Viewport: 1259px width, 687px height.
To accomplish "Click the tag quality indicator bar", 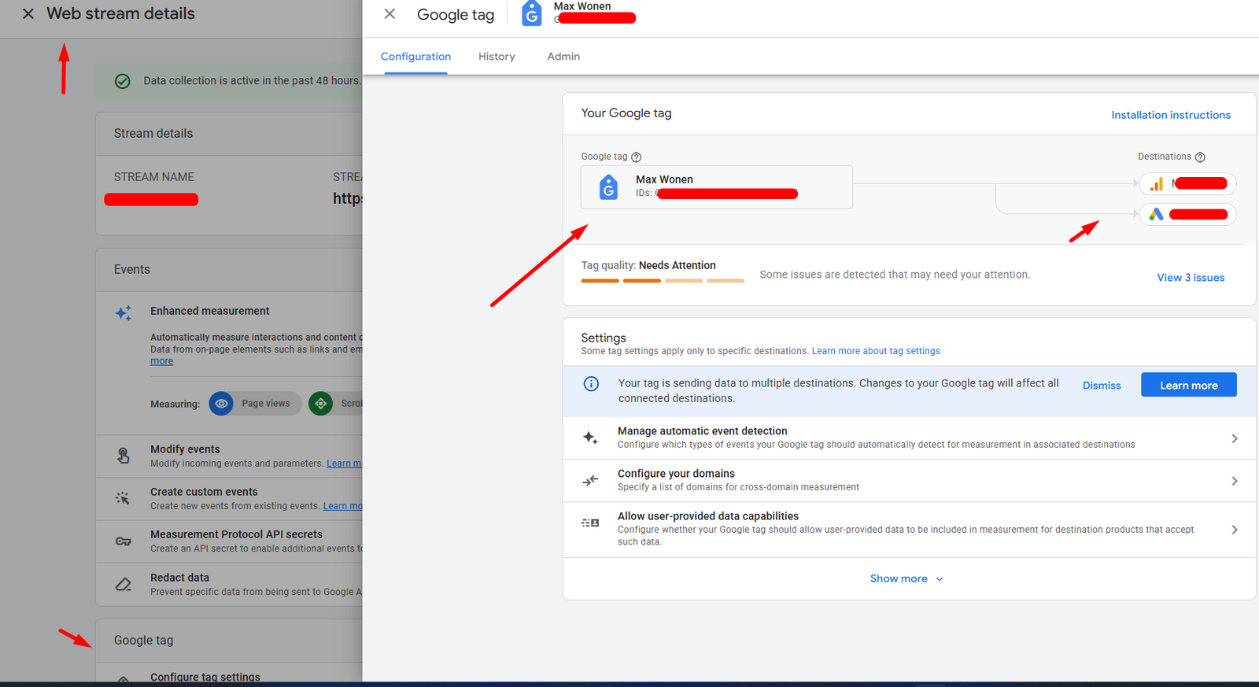I will click(x=663, y=280).
